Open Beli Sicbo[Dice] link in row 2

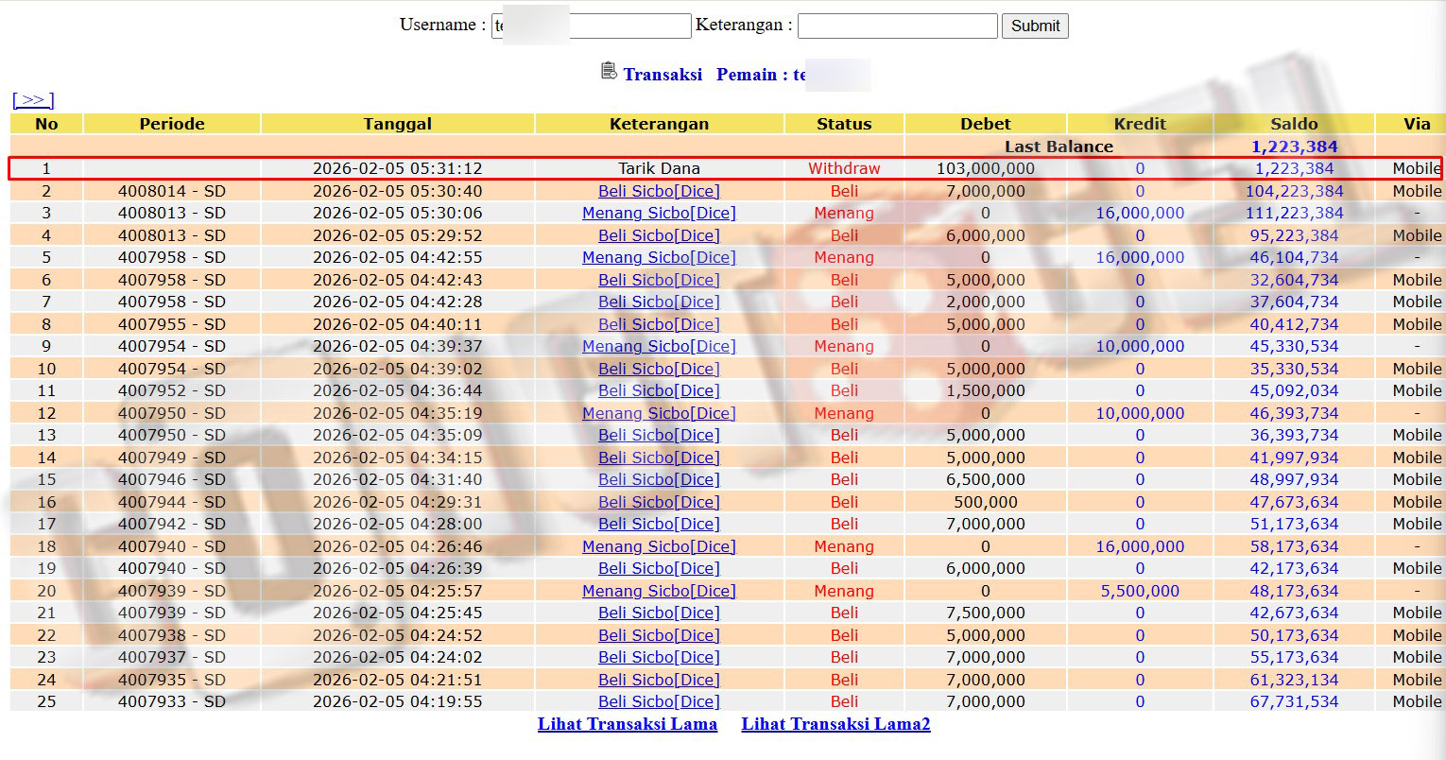coord(659,191)
